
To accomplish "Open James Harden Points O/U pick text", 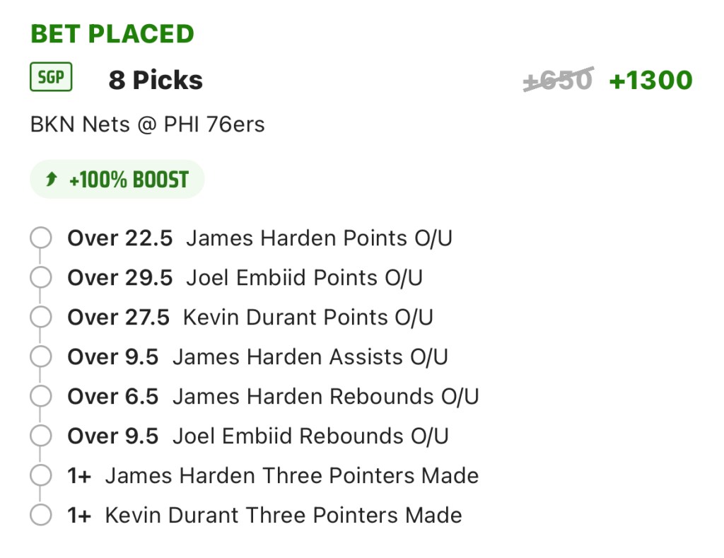I will 318,238.
